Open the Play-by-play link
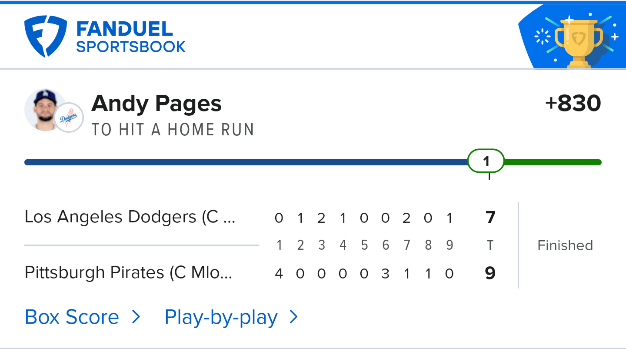 (x=221, y=317)
